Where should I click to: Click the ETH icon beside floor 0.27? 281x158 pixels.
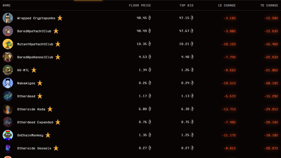[x=150, y=148]
